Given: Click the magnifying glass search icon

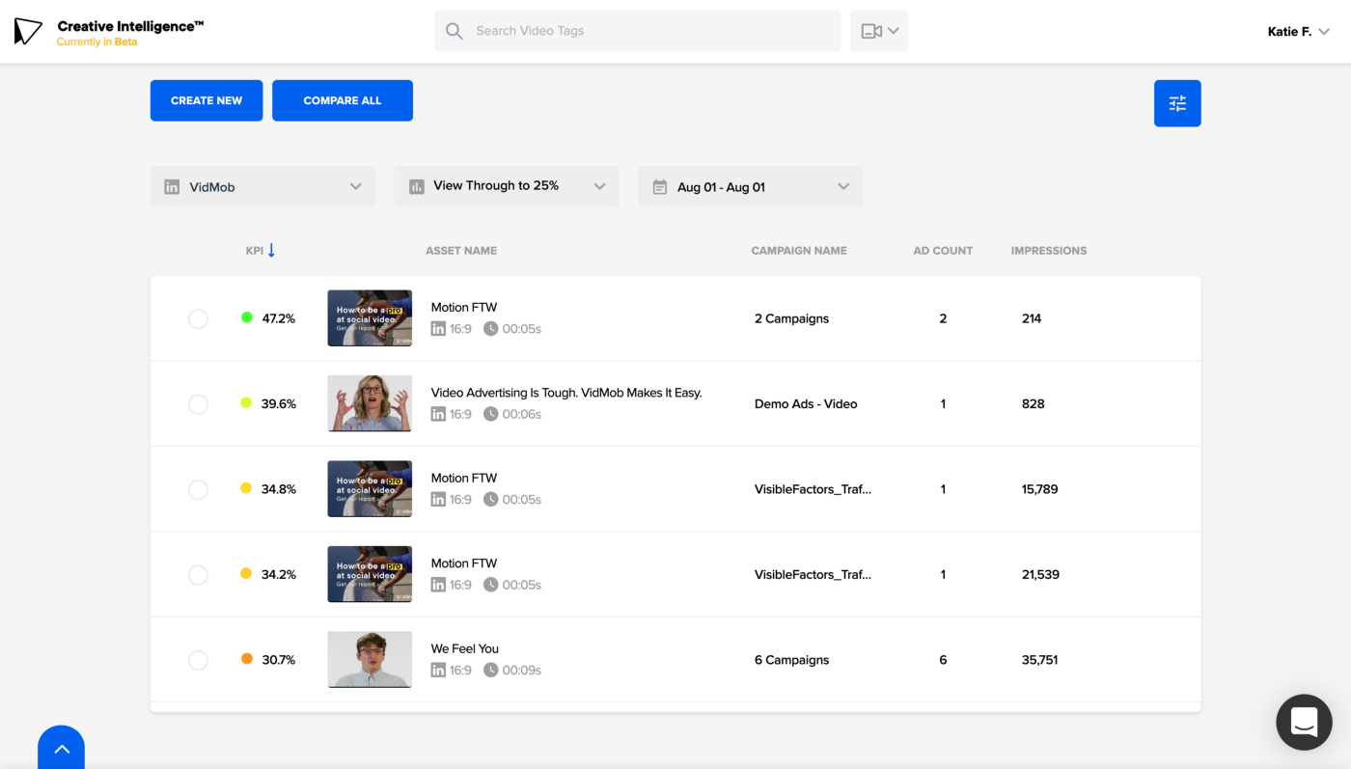Looking at the screenshot, I should [x=454, y=31].
